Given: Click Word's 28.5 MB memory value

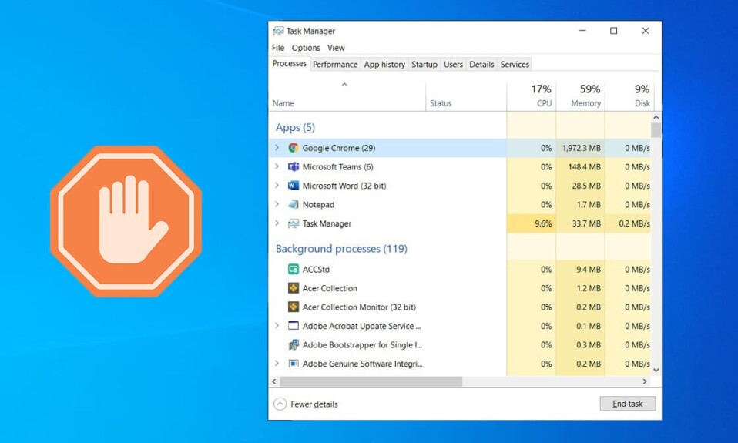Looking at the screenshot, I should pos(586,186).
